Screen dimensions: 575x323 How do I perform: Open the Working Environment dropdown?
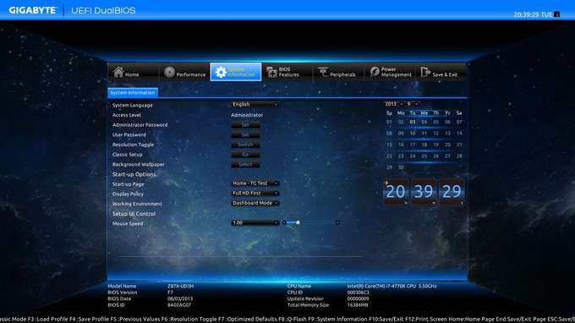[255, 203]
